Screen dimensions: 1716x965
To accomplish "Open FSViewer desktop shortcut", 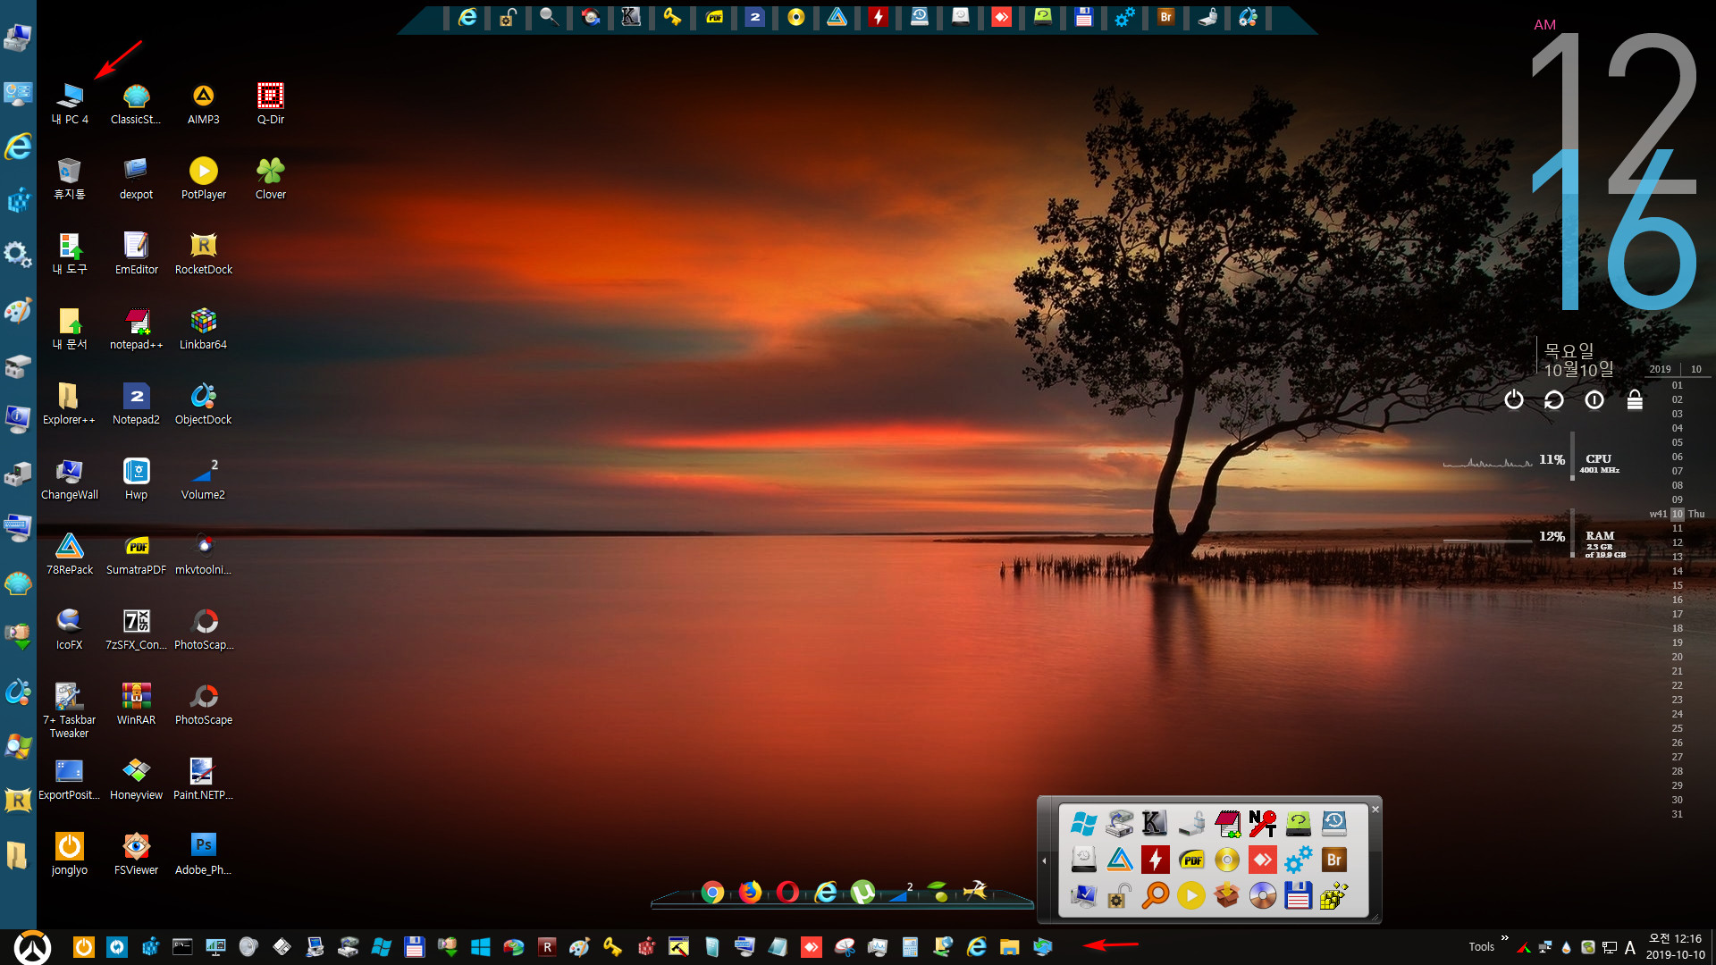I will 136,853.
